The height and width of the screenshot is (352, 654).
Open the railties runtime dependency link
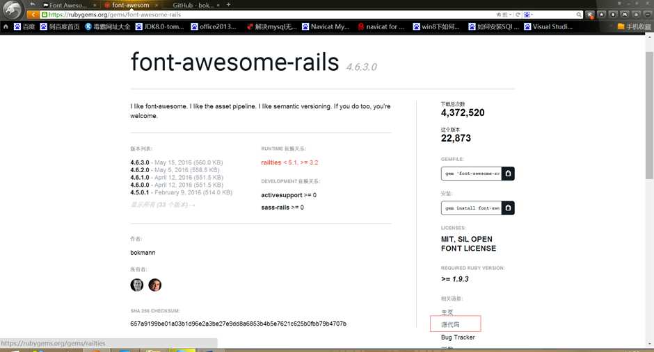[289, 162]
